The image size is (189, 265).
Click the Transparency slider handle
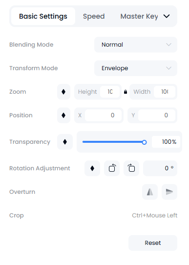tap(144, 142)
